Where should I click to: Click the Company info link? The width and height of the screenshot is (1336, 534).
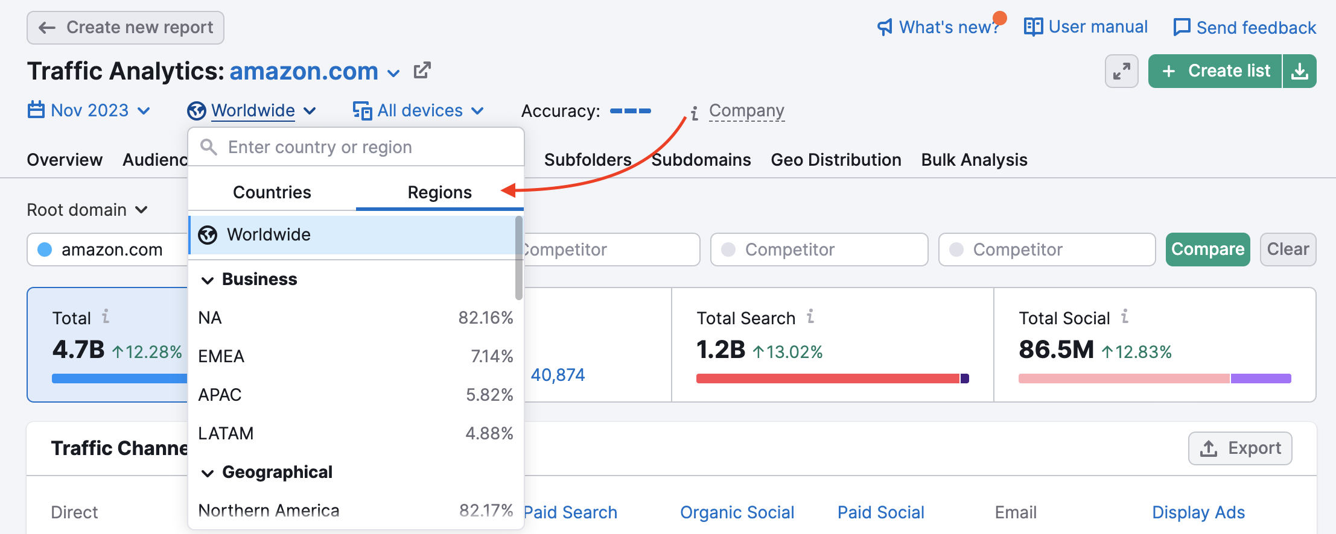(x=746, y=110)
